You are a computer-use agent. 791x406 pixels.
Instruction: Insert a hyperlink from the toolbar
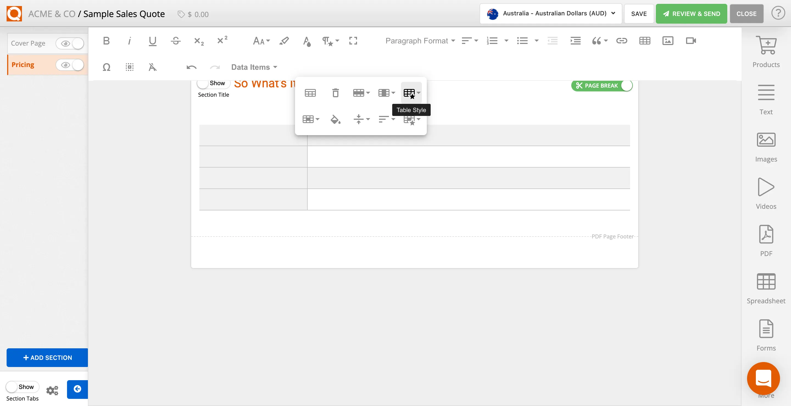point(622,41)
